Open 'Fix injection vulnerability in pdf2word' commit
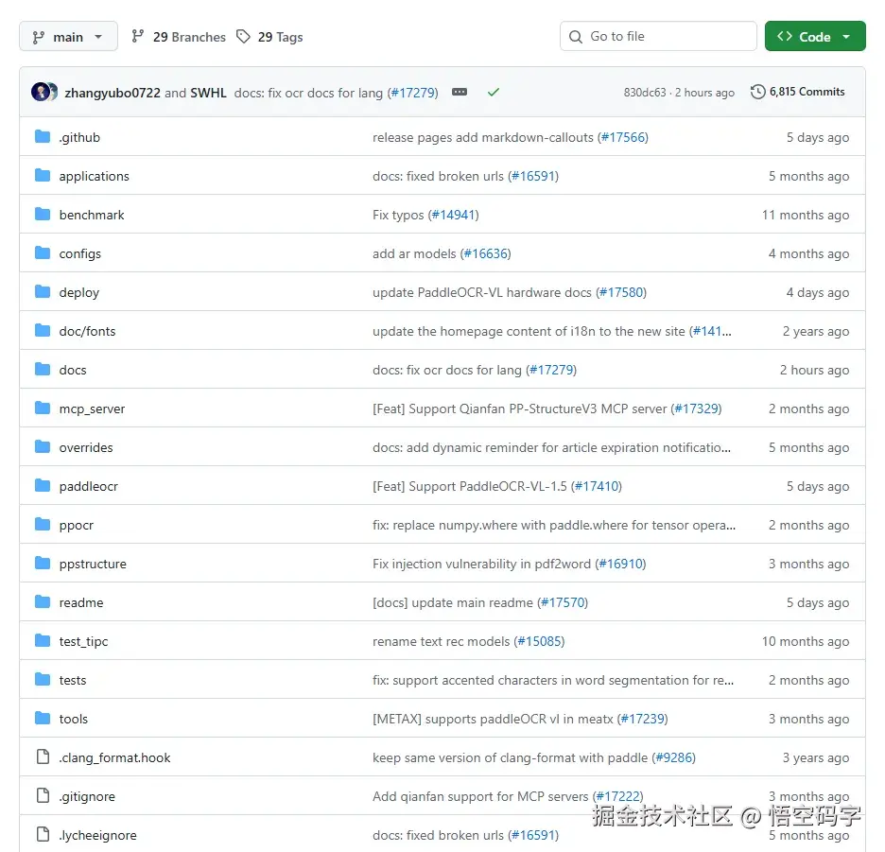 482,564
